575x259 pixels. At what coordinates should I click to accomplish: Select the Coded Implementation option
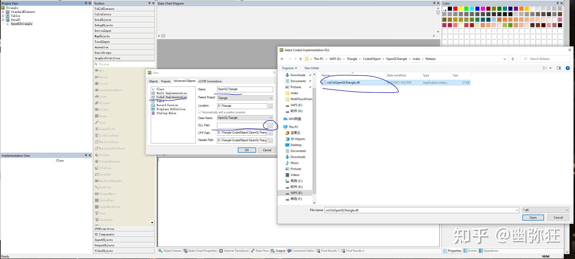[171, 97]
